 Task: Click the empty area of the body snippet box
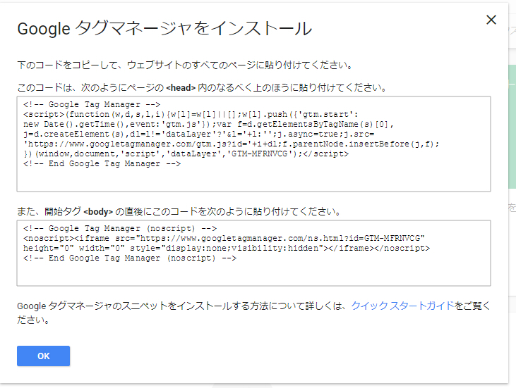pos(253,274)
